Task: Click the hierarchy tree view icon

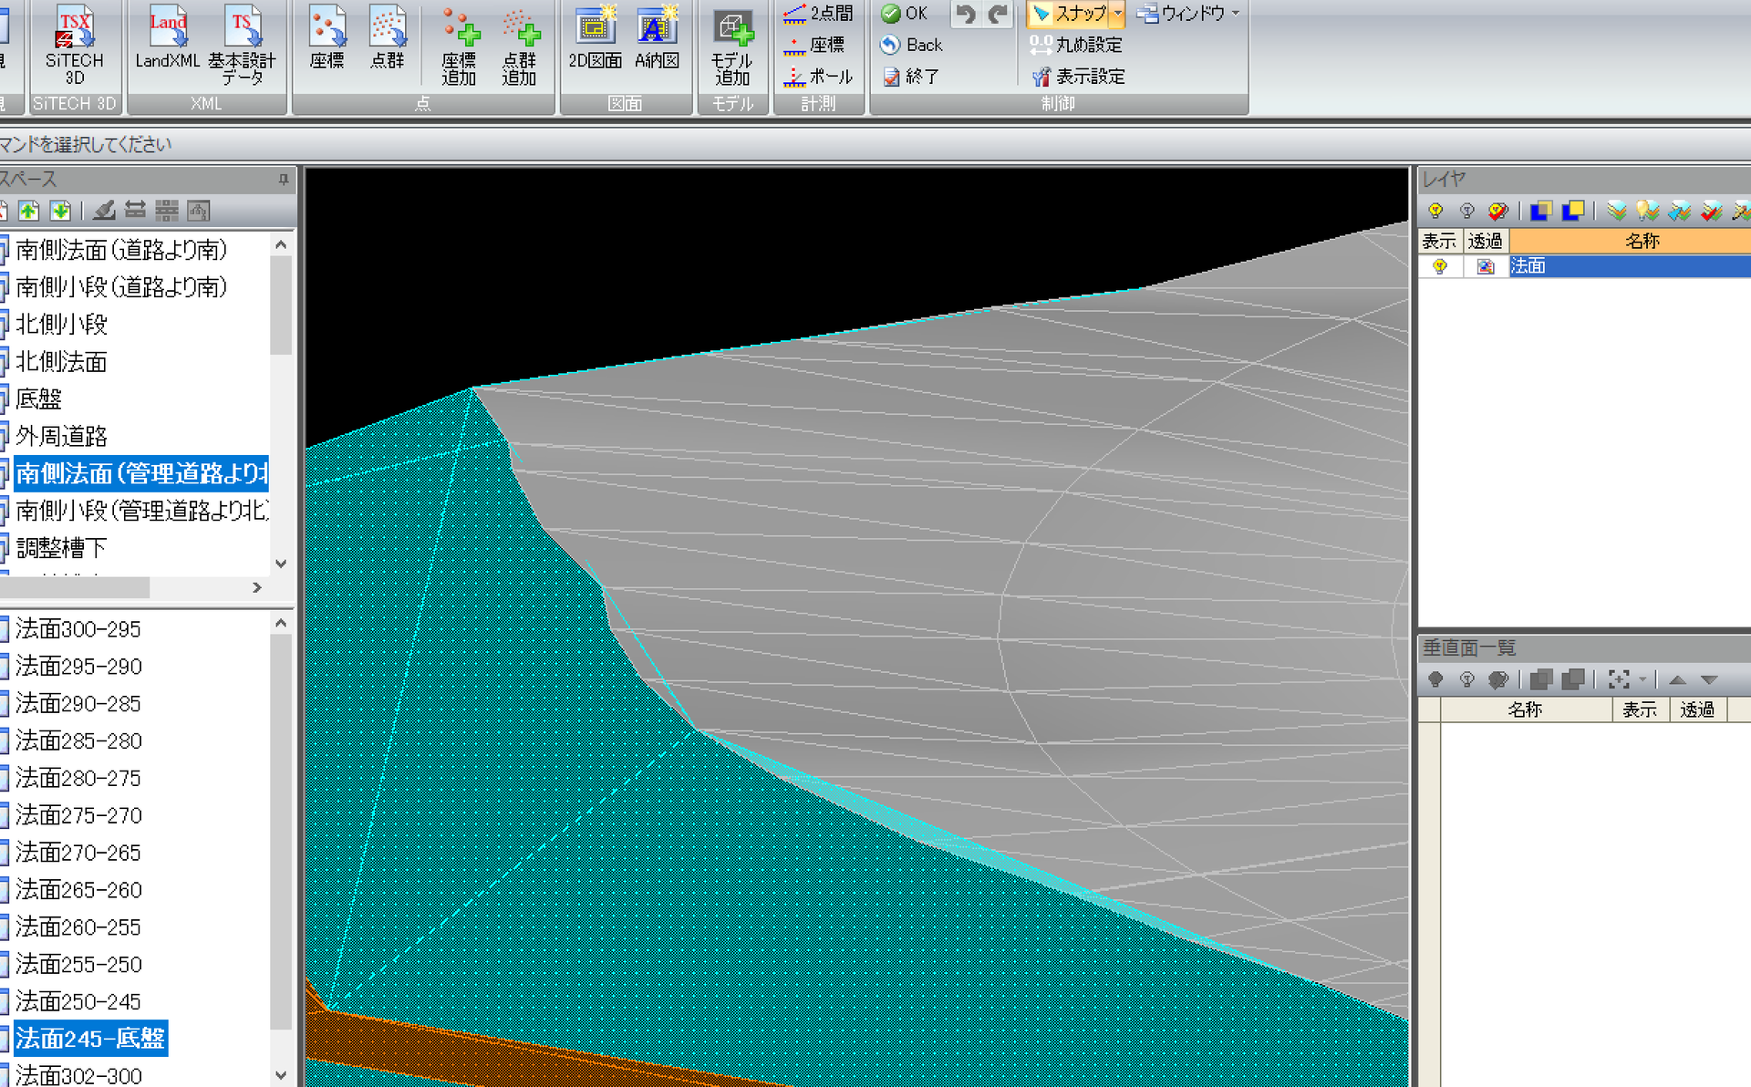Action: pos(199,212)
